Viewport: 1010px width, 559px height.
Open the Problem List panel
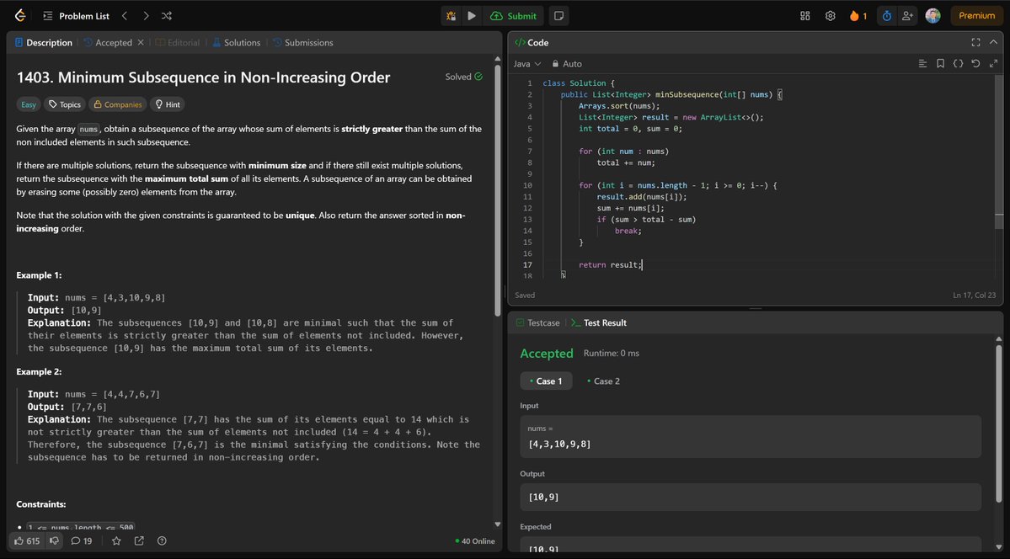click(76, 16)
